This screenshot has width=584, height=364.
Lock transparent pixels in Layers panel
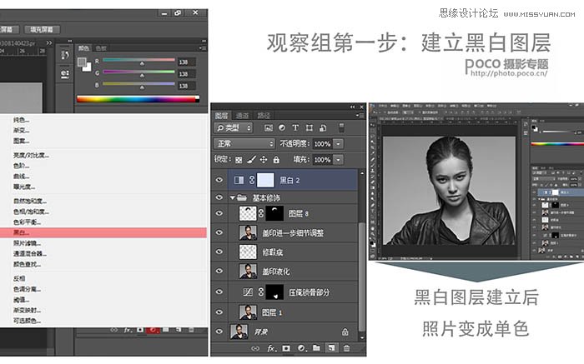[x=239, y=160]
